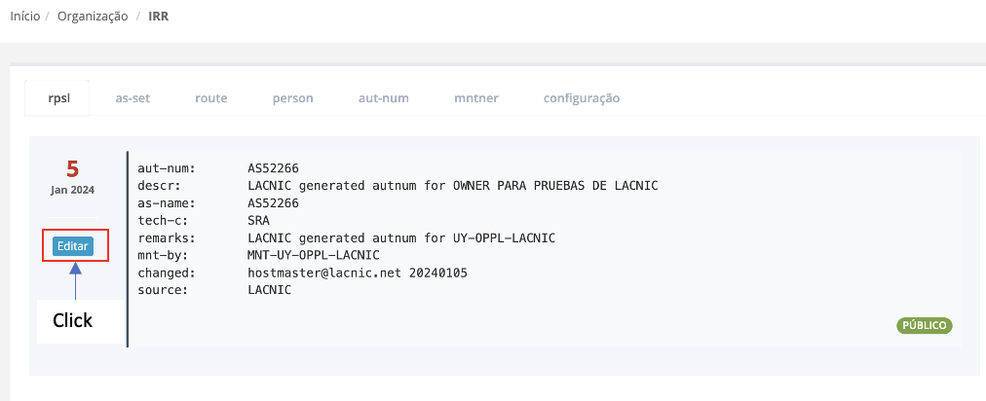The image size is (986, 401).
Task: Select the rpsl tab
Action: click(57, 98)
